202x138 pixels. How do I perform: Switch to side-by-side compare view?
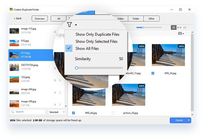tap(179, 28)
